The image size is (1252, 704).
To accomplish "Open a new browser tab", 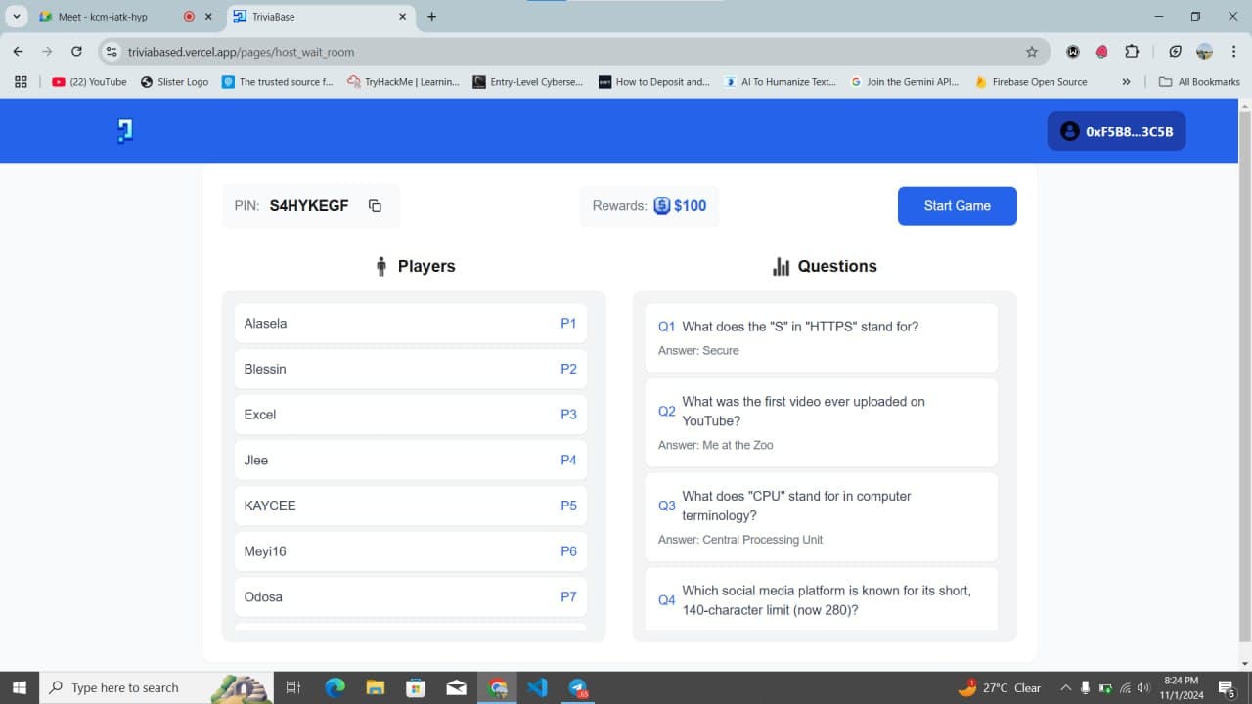I will click(431, 17).
